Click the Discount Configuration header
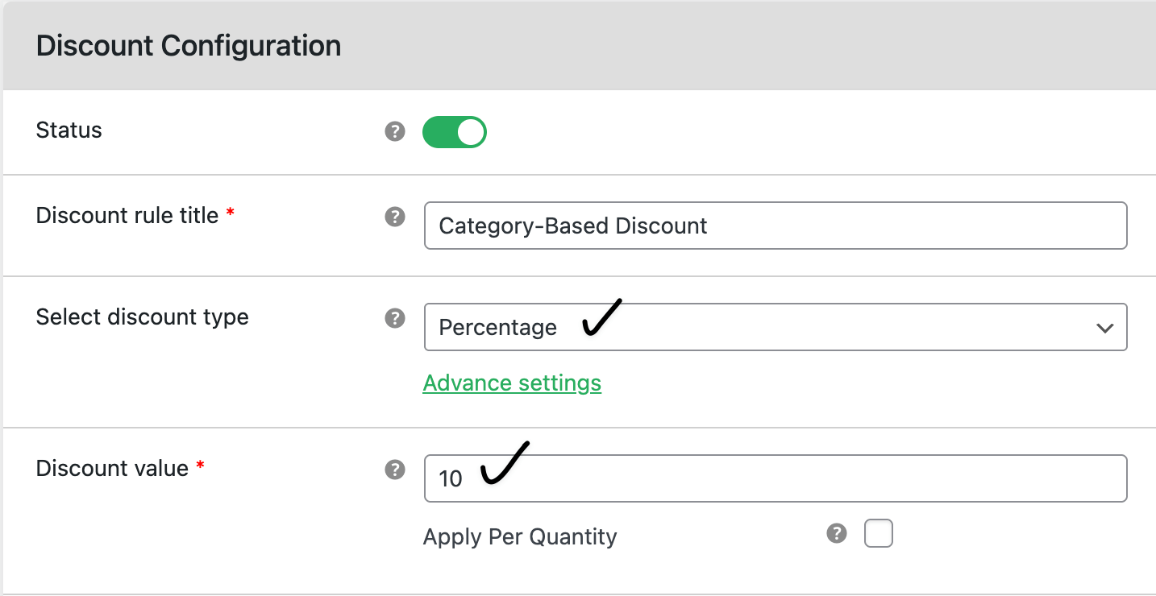The image size is (1156, 596). point(188,45)
